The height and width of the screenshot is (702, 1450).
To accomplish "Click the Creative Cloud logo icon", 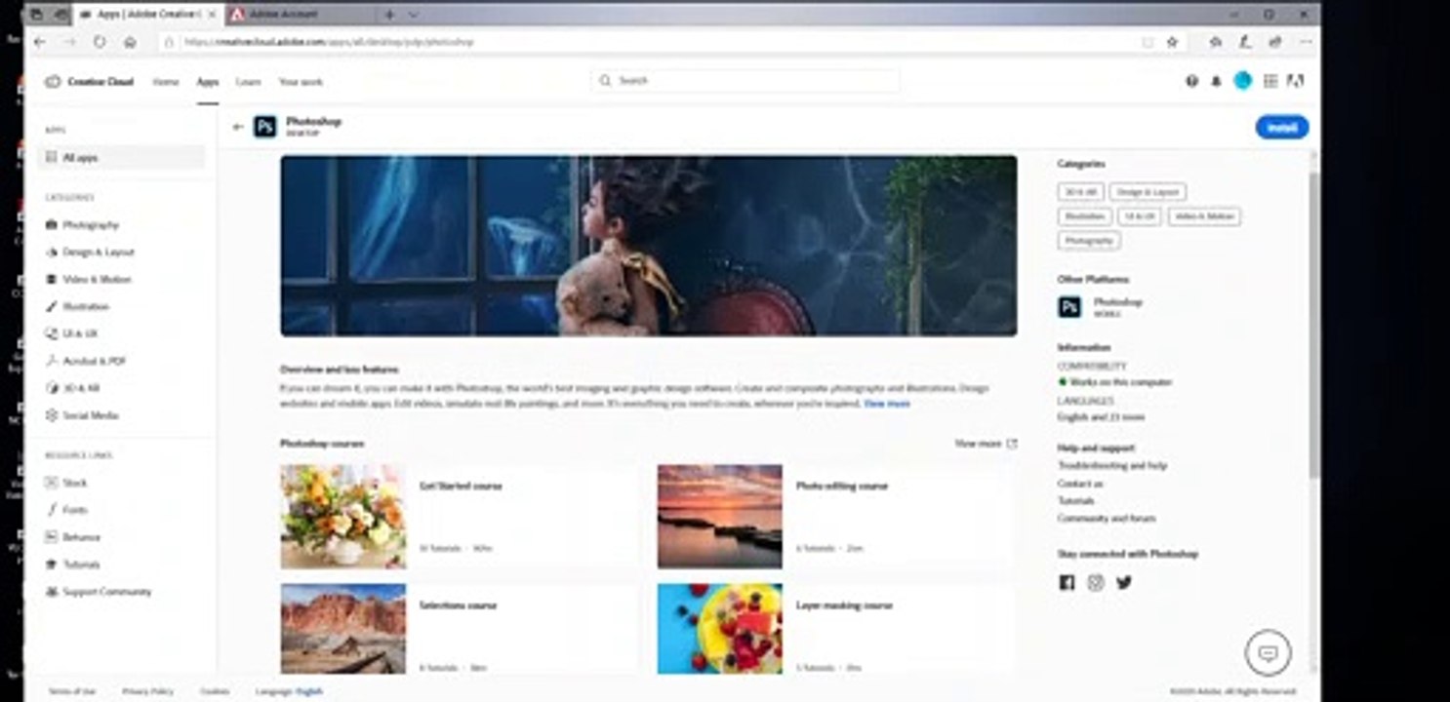I will [53, 82].
